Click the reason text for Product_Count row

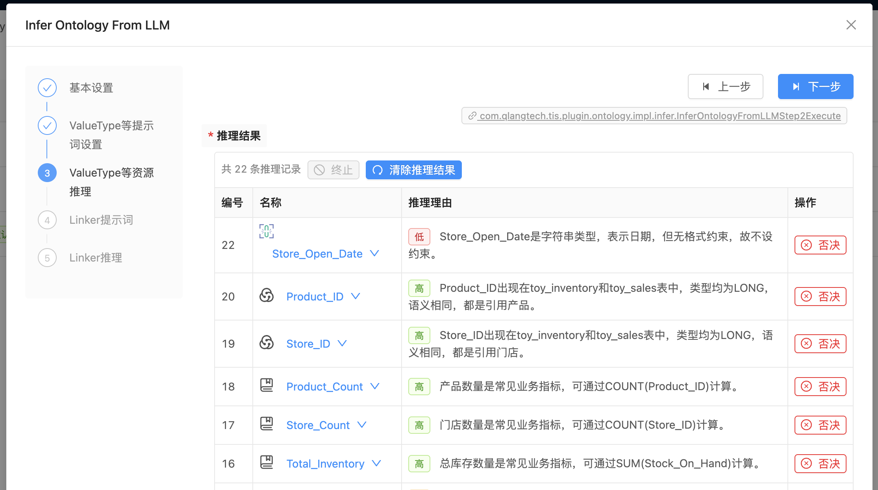point(590,386)
